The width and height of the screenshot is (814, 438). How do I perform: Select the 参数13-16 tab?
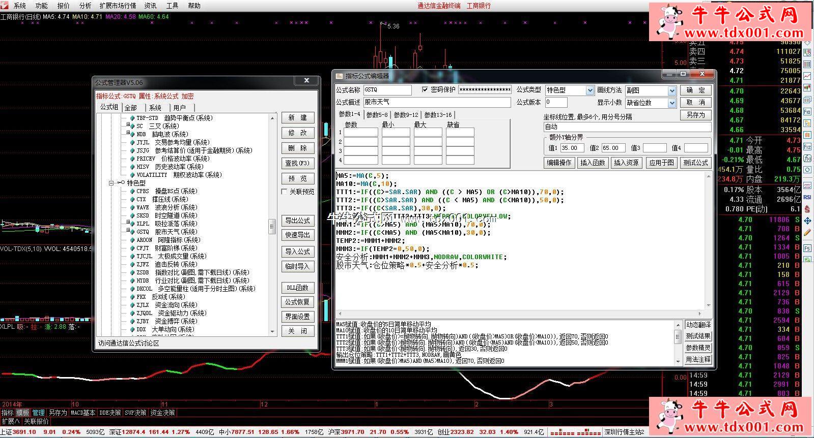438,115
